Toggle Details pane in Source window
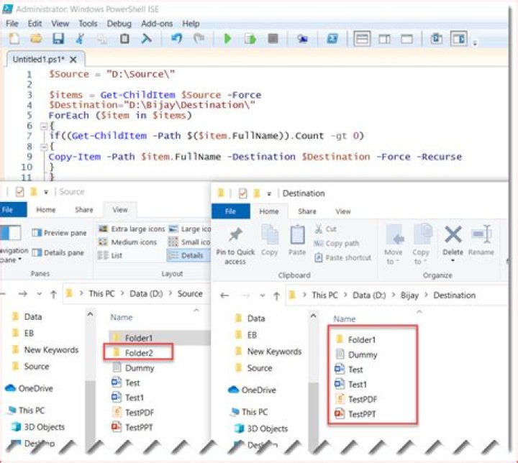 (58, 252)
